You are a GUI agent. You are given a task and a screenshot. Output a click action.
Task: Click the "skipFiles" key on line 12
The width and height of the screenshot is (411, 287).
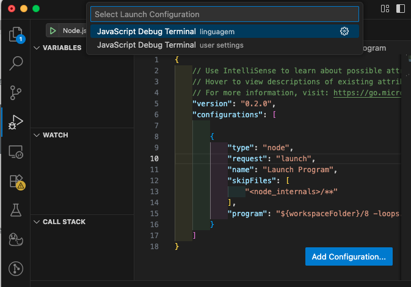coord(252,181)
